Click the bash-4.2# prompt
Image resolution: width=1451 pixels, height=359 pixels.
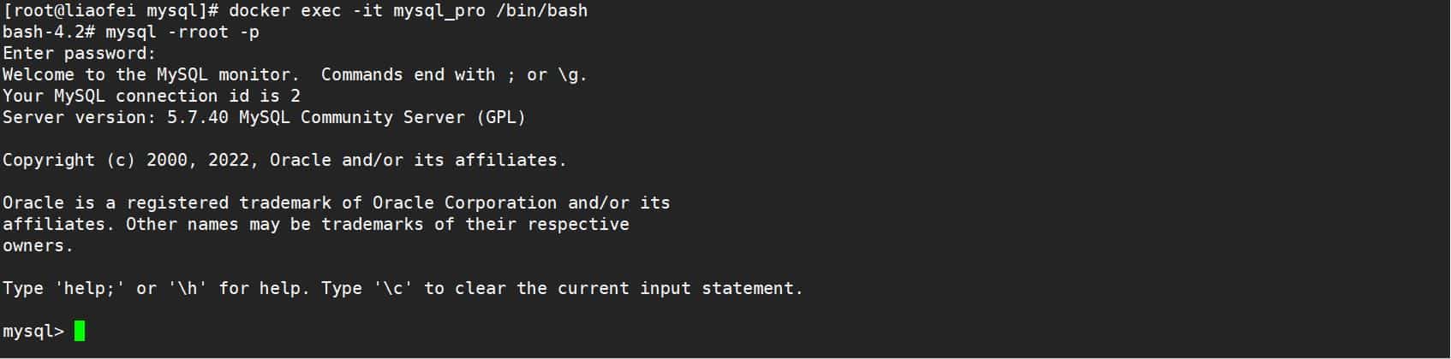(x=48, y=32)
